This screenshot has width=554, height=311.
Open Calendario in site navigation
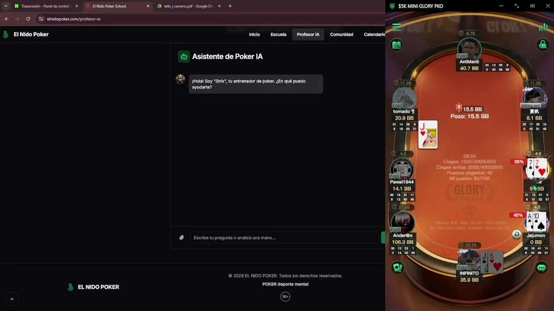coord(374,35)
